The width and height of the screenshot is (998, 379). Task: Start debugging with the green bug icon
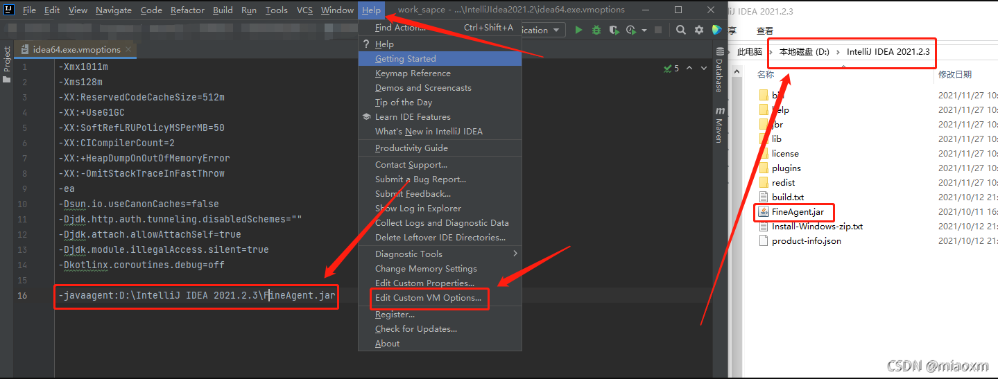pos(596,30)
